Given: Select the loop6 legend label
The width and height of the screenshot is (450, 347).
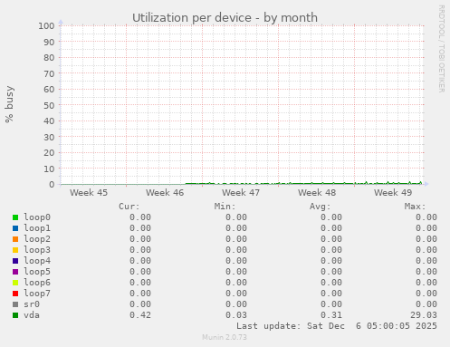Looking at the screenshot, I should (x=37, y=283).
